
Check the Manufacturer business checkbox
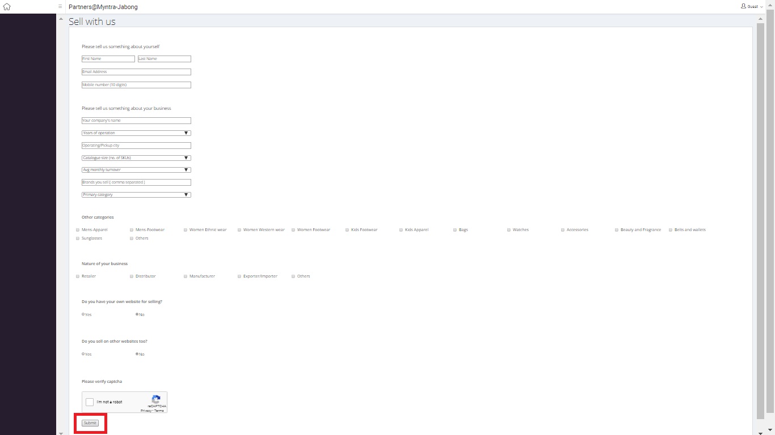pyautogui.click(x=185, y=276)
